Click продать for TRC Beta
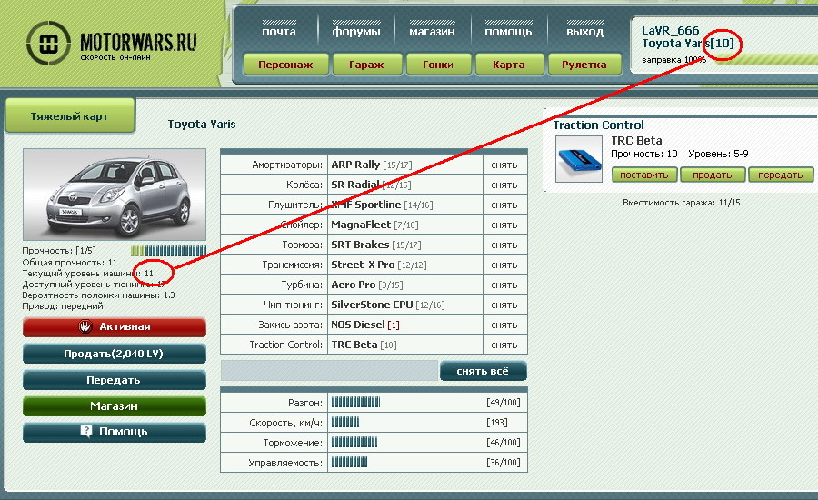Image resolution: width=818 pixels, height=500 pixels. [712, 175]
